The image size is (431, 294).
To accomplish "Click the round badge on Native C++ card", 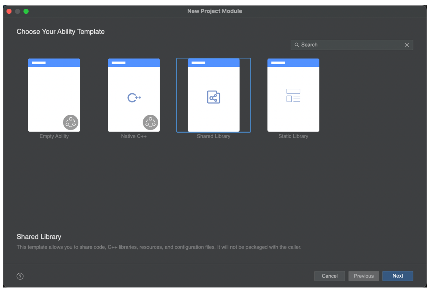I will click(150, 122).
